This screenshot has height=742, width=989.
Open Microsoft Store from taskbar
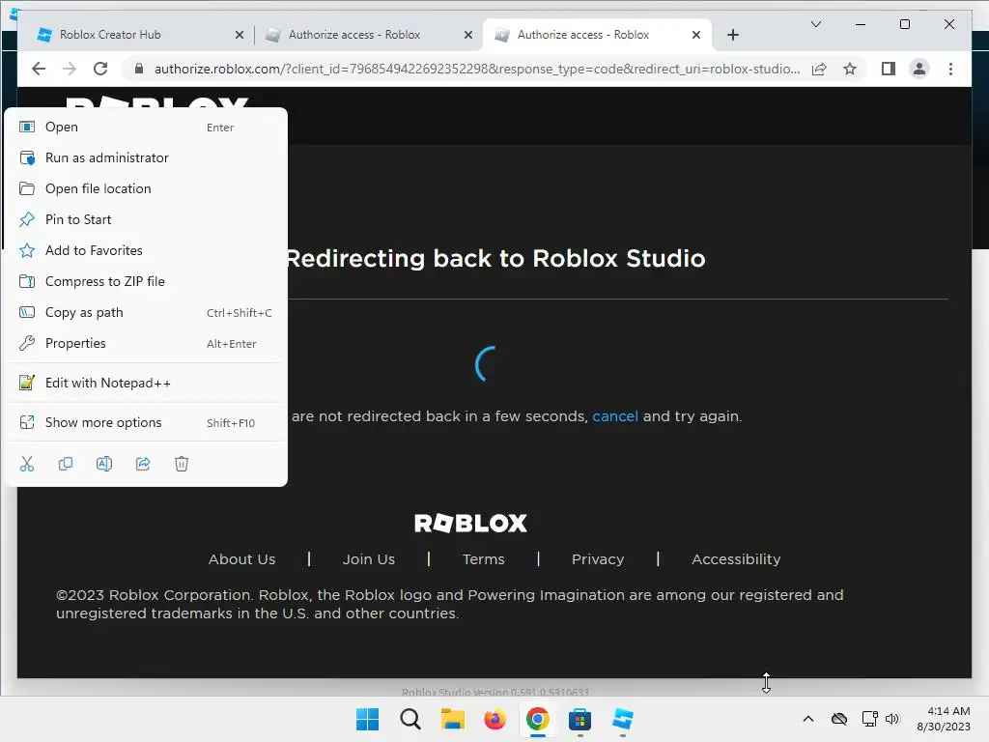pos(579,719)
